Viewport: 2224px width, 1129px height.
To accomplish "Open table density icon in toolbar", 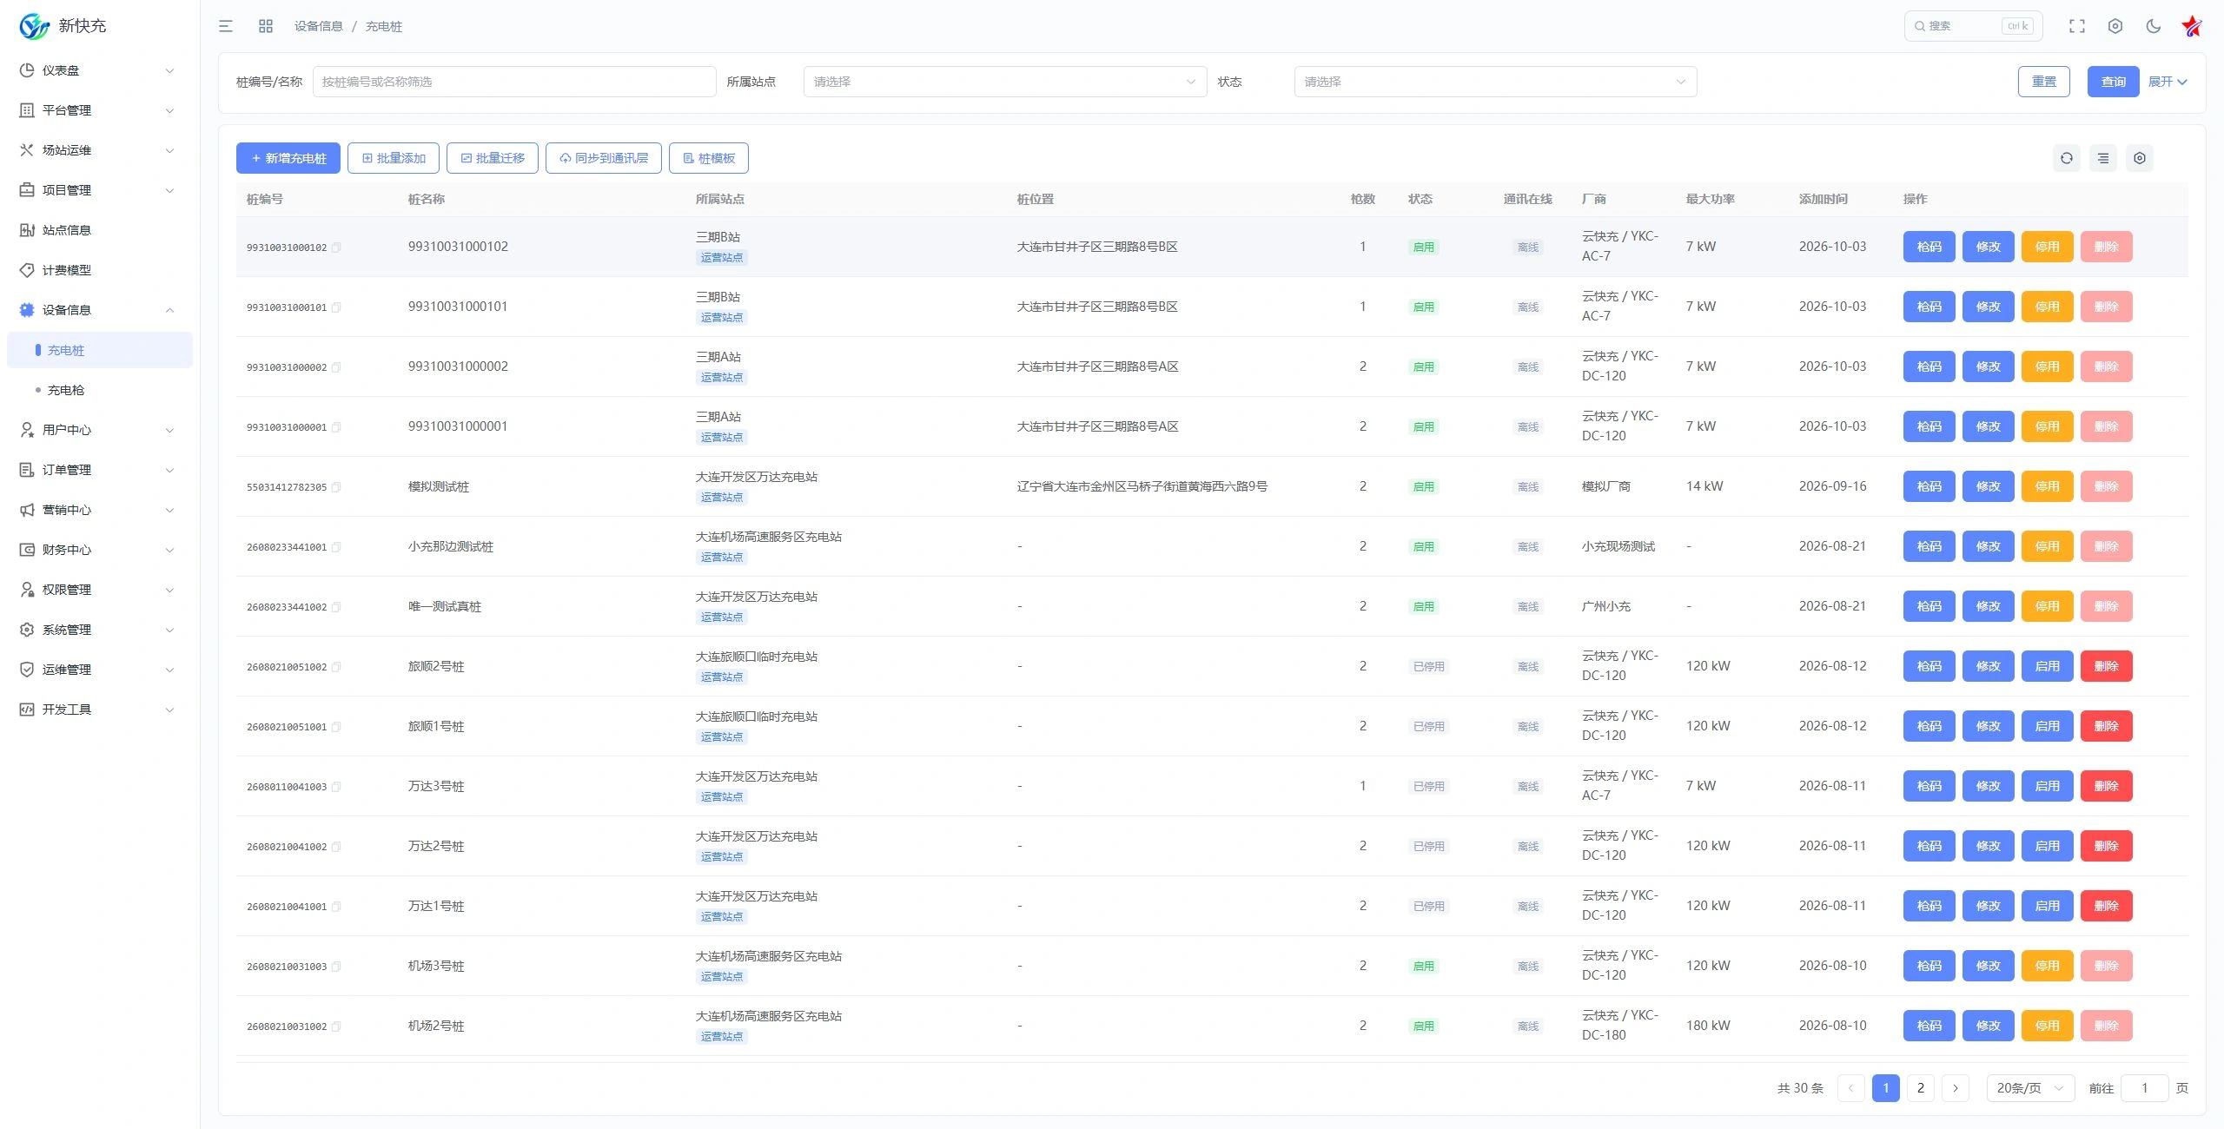I will coord(2103,158).
